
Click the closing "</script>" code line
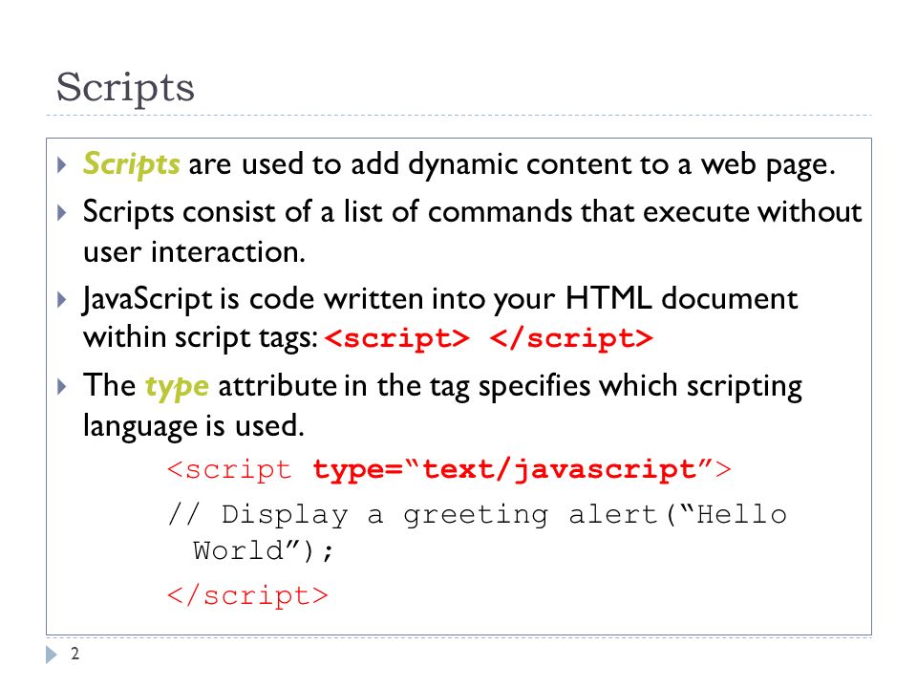248,596
